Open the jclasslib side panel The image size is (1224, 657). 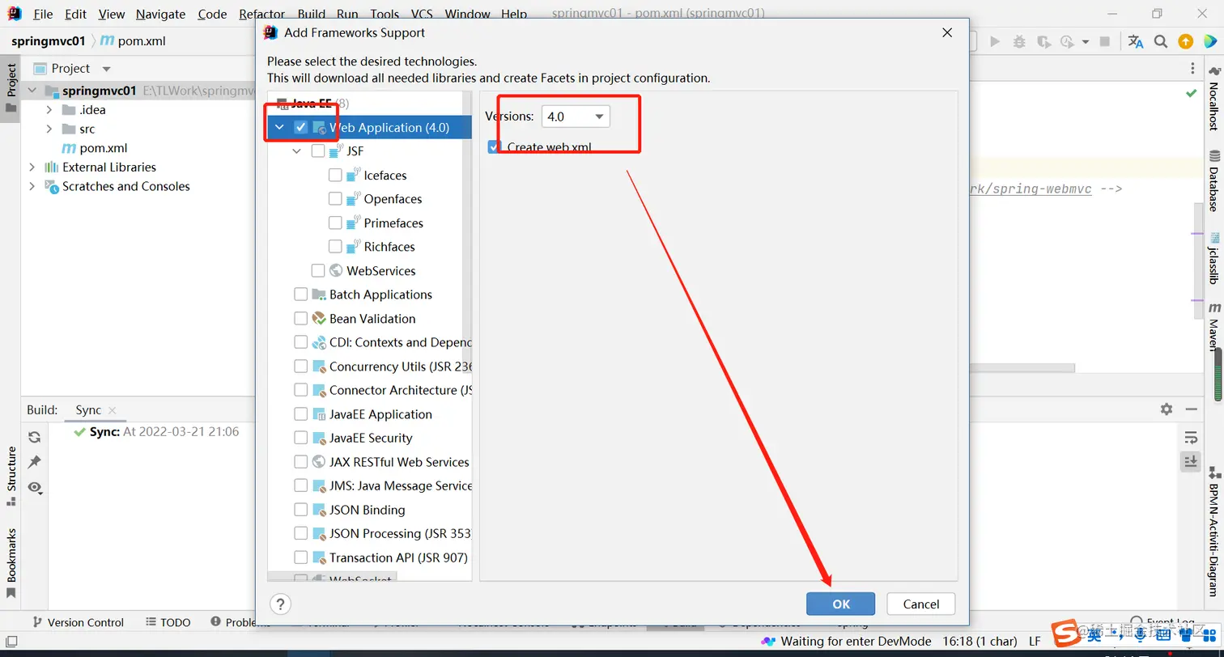(1213, 259)
